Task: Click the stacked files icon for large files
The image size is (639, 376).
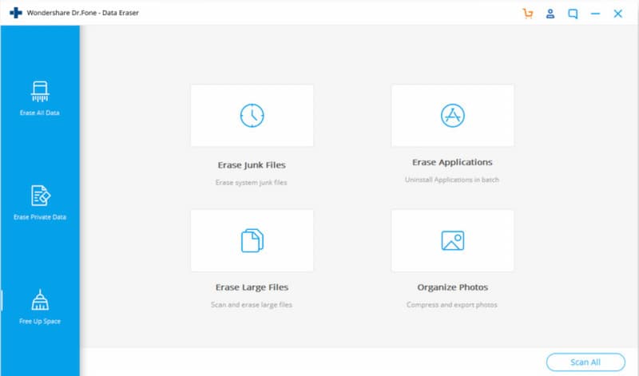Action: [x=252, y=240]
